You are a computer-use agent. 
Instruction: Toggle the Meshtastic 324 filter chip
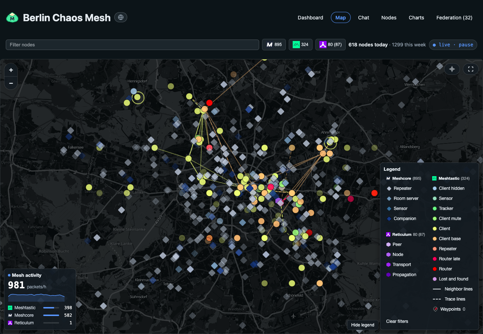(301, 45)
